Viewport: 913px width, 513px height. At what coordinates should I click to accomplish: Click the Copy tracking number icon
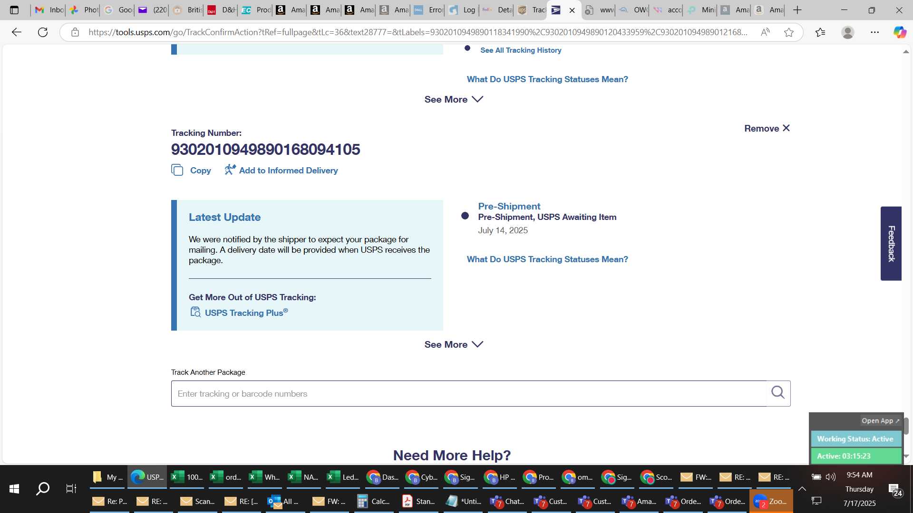pos(177,170)
